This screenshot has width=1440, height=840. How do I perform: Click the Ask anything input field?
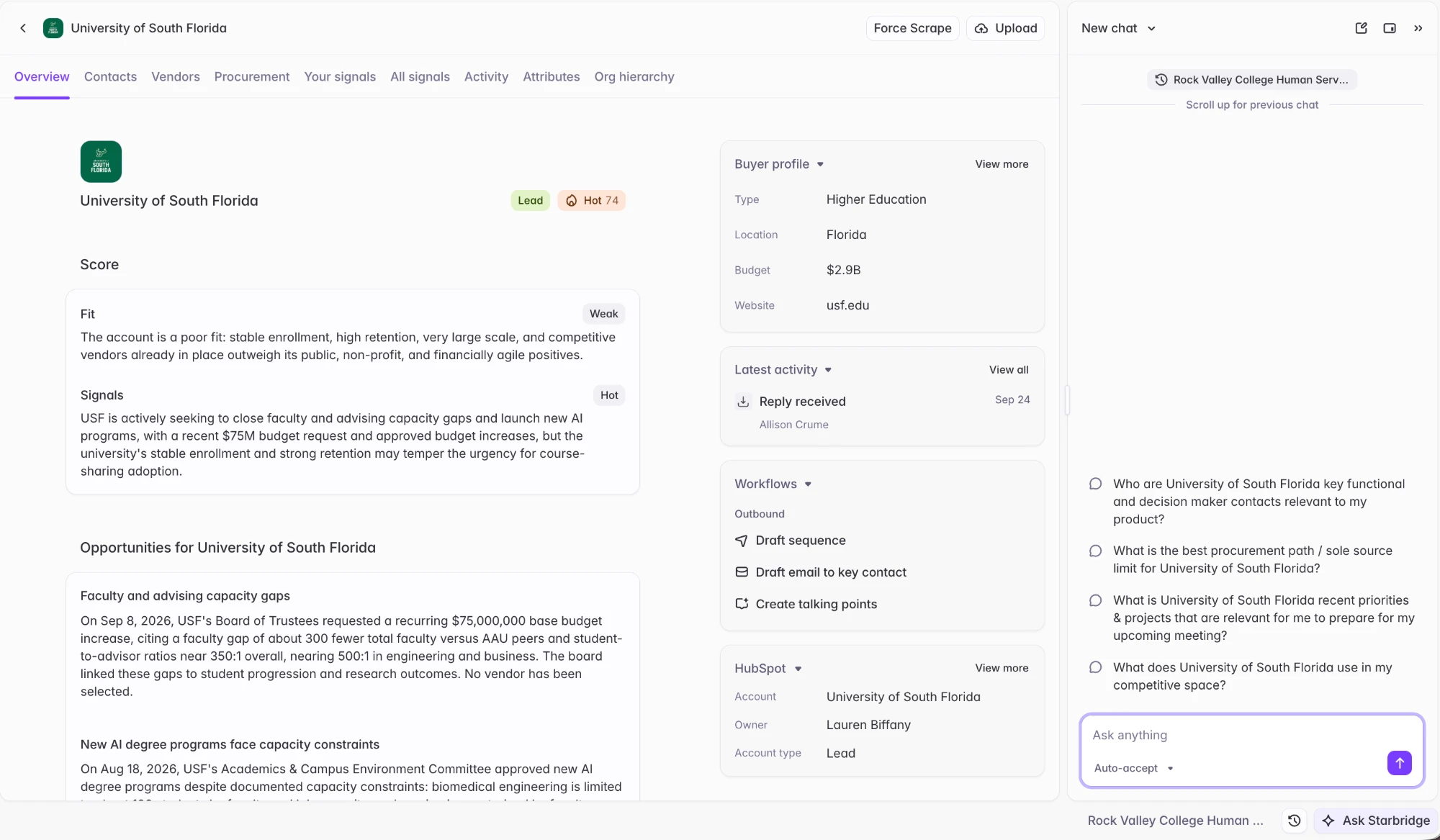click(x=1251, y=735)
